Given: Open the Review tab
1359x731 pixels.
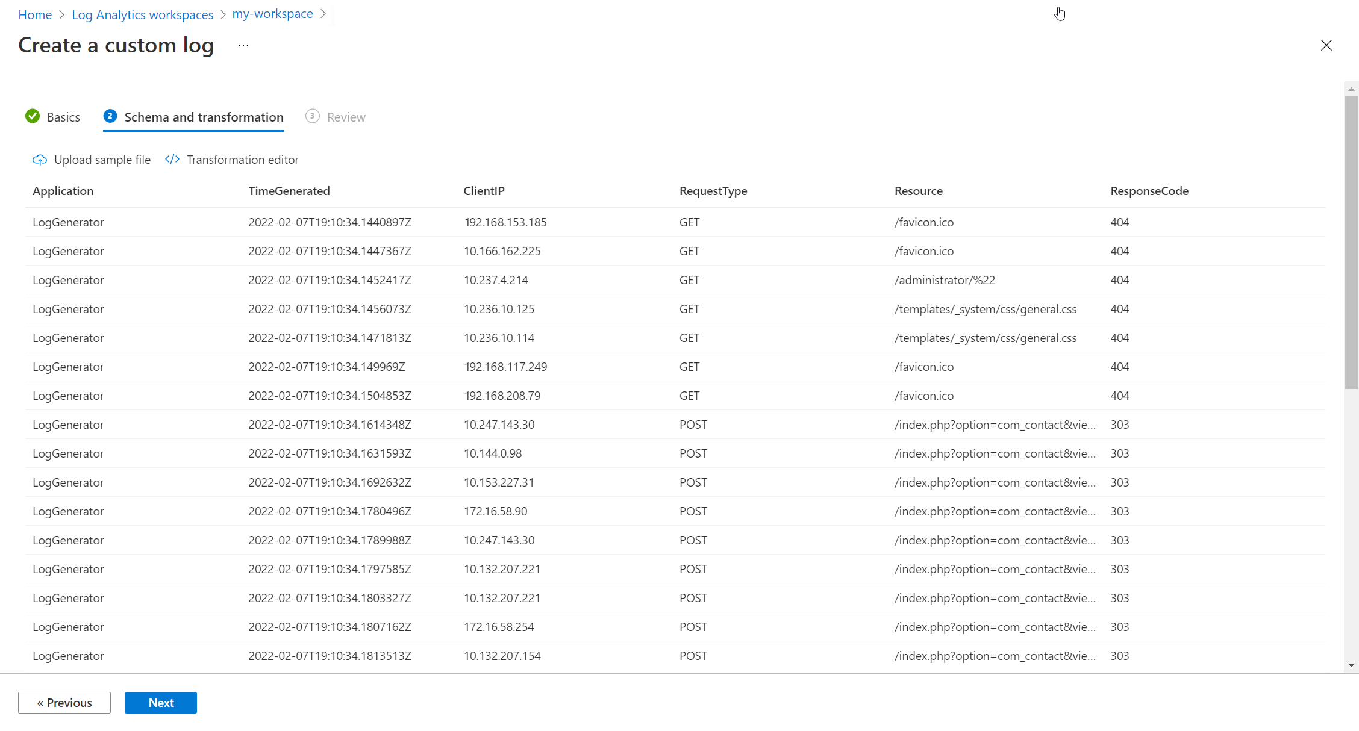Looking at the screenshot, I should [x=346, y=116].
